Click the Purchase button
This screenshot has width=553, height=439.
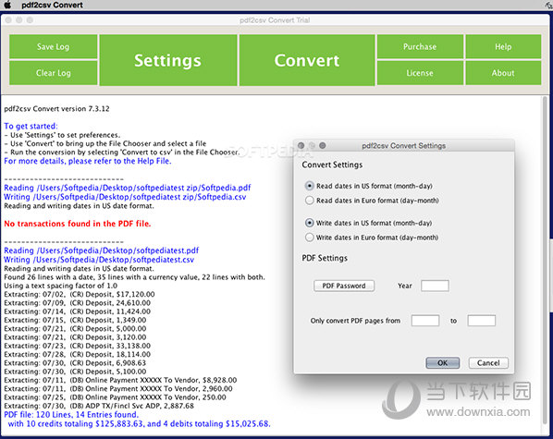(420, 46)
